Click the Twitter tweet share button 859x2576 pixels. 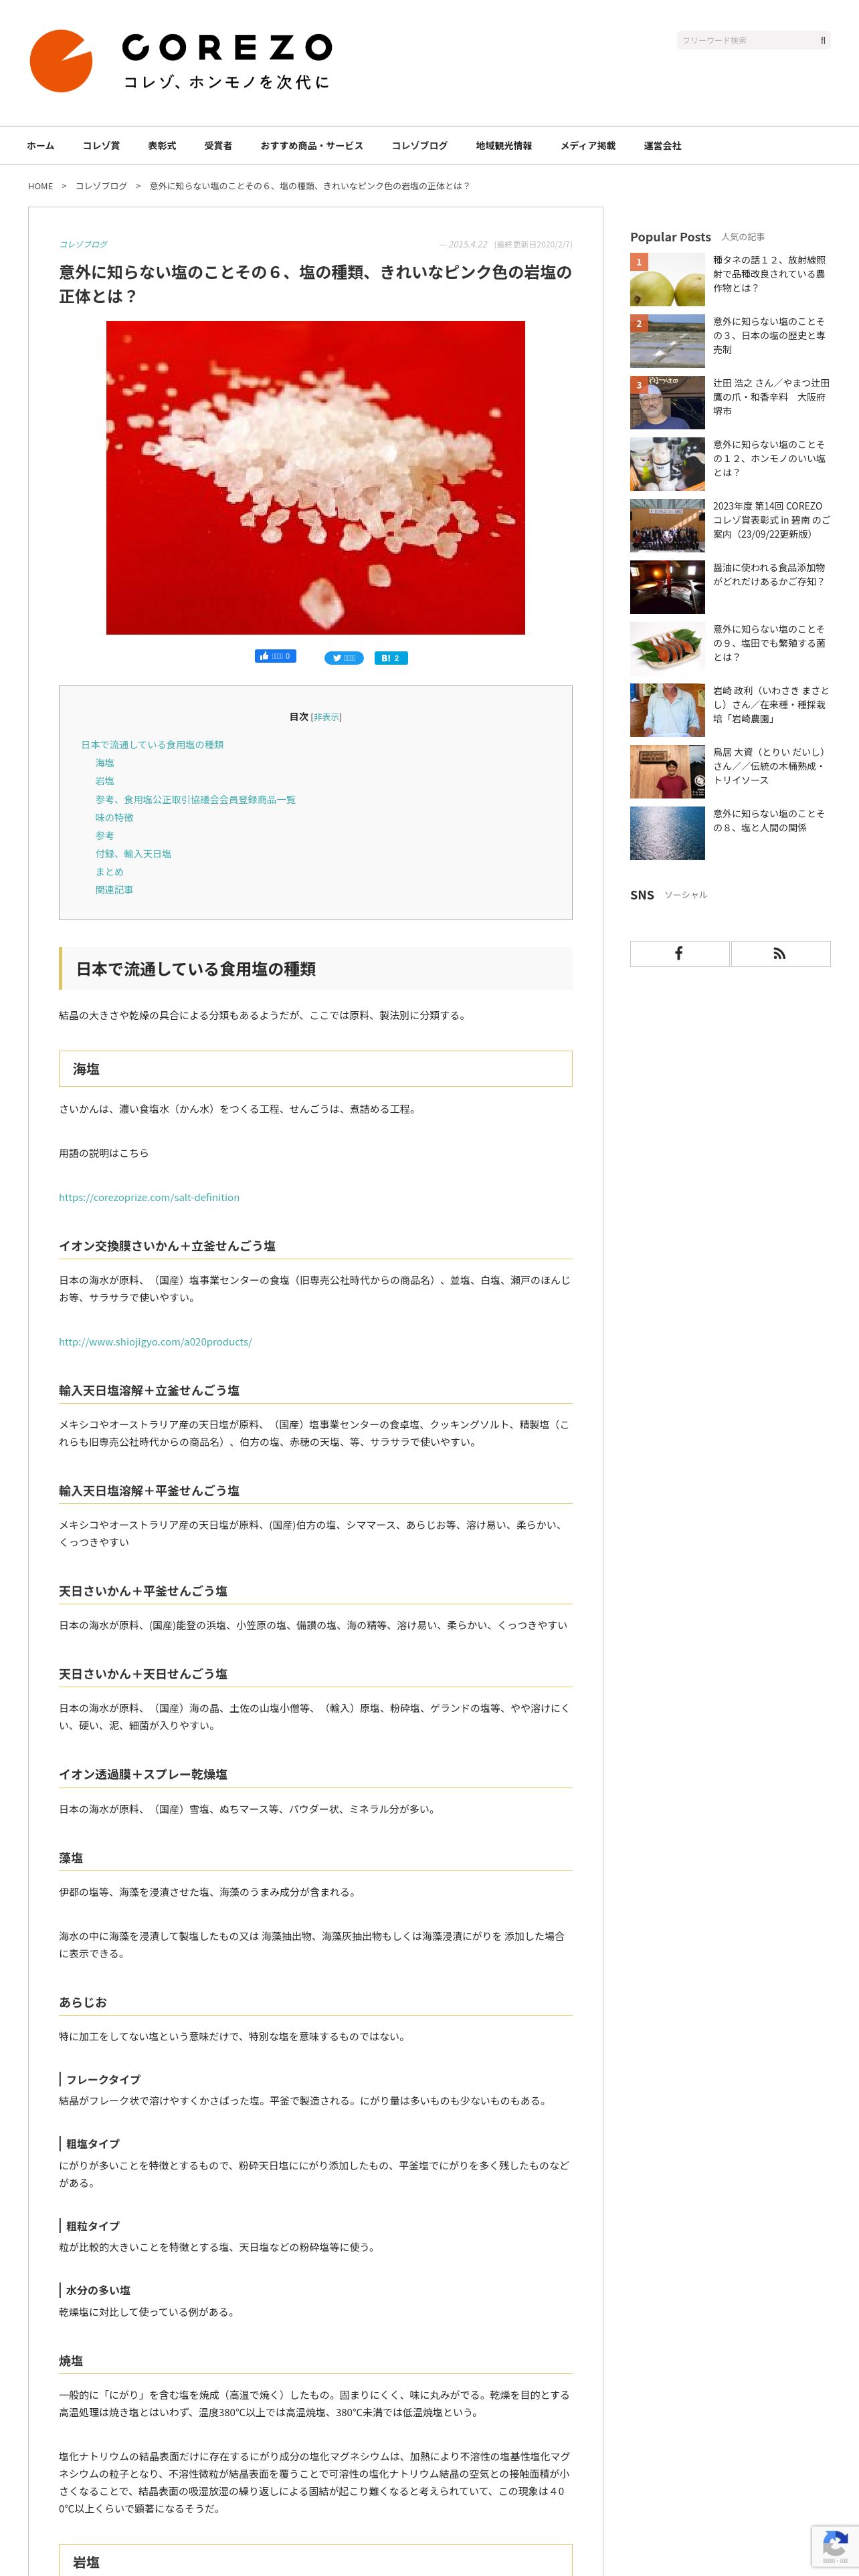[x=344, y=658]
